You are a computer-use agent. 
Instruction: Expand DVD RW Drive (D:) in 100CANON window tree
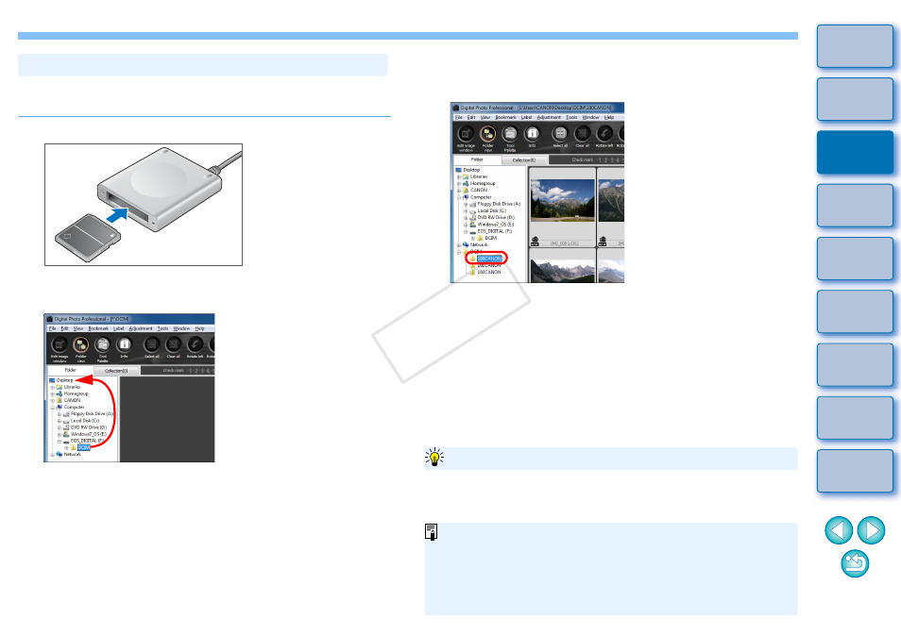(x=466, y=218)
